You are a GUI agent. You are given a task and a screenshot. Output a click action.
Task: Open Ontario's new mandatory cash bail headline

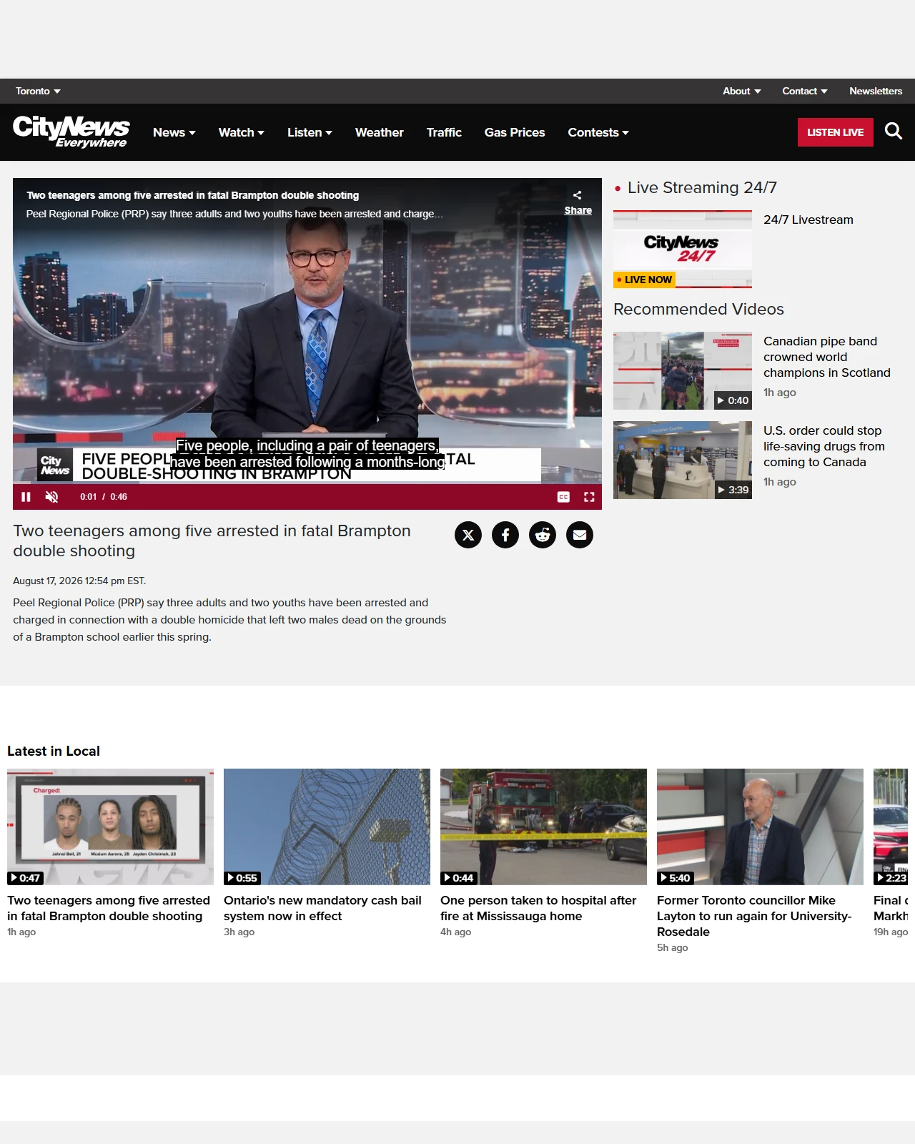coord(322,908)
